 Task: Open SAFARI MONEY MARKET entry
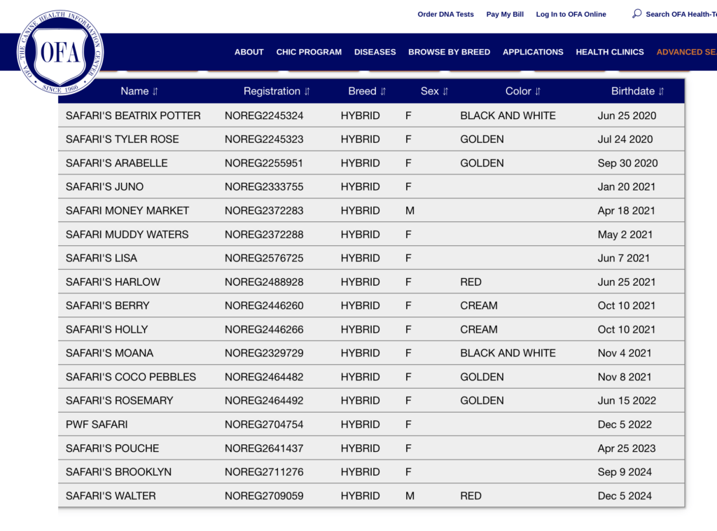point(127,211)
